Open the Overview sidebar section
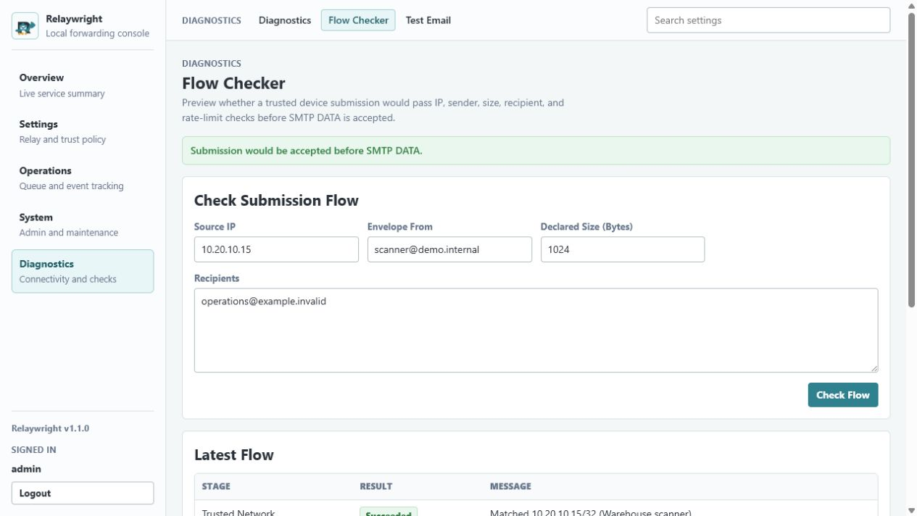This screenshot has height=516, width=917. pyautogui.click(x=83, y=85)
